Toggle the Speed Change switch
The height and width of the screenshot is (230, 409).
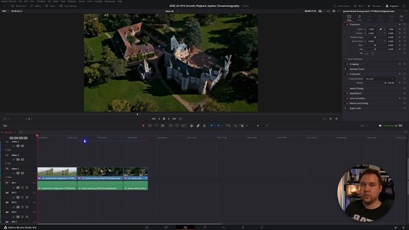(346, 88)
